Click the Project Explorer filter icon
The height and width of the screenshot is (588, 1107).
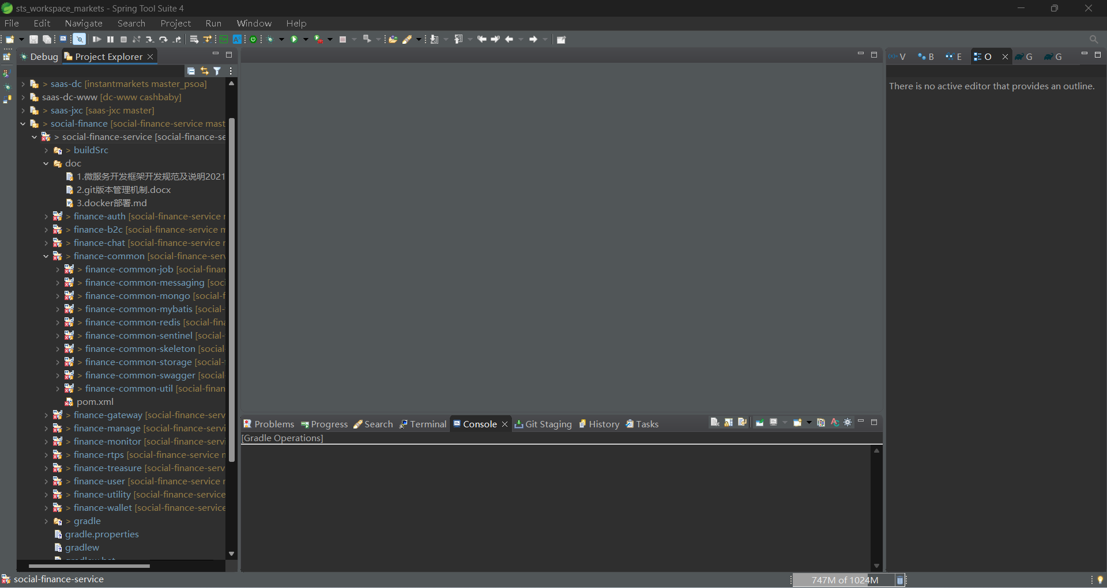coord(217,71)
